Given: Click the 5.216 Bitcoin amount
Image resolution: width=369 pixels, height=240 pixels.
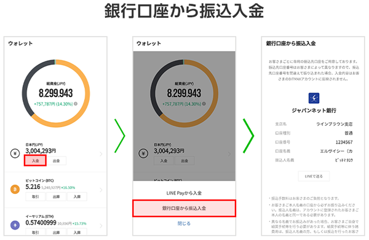Looking at the screenshot, I should (x=33, y=187).
